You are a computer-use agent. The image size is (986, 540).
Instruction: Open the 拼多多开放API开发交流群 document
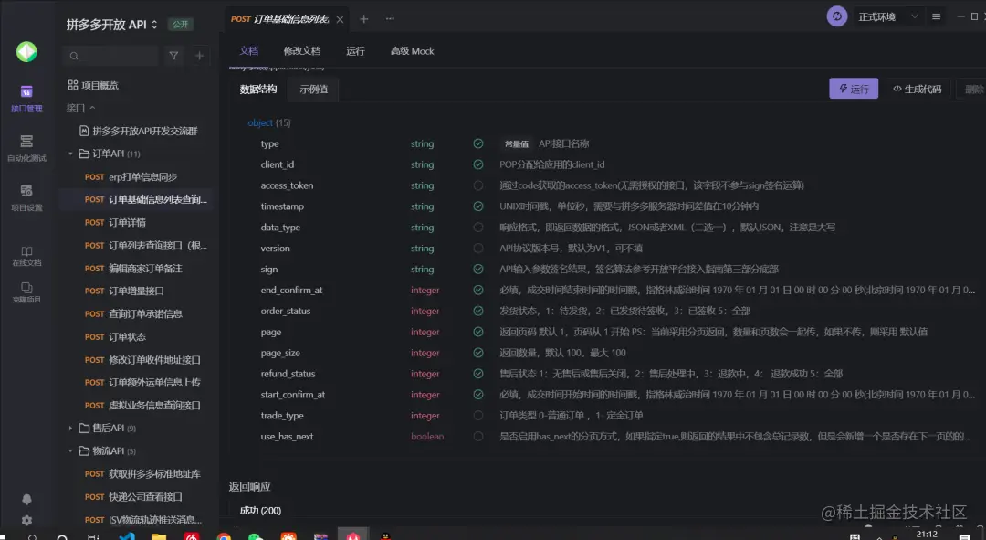139,131
